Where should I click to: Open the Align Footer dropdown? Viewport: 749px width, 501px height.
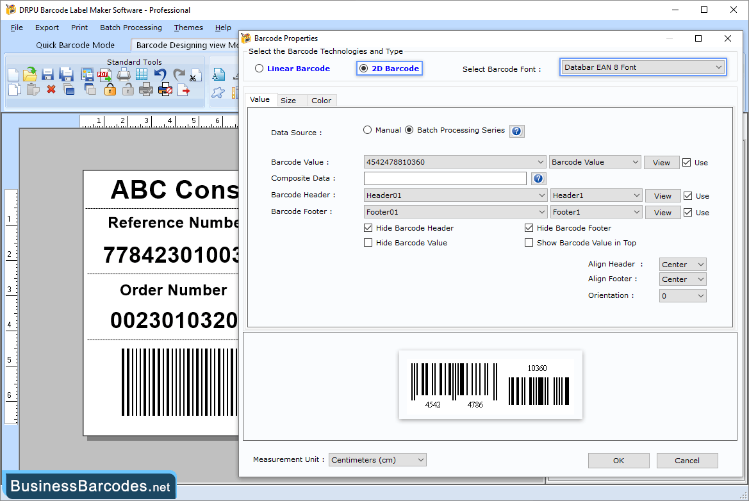pos(682,279)
